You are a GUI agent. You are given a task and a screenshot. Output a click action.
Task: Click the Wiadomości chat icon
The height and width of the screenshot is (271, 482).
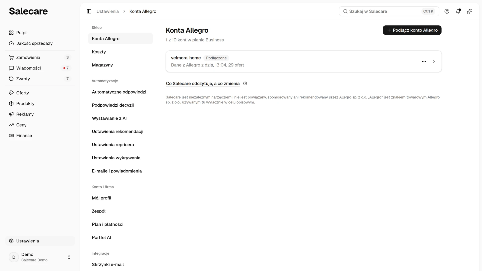point(11,68)
